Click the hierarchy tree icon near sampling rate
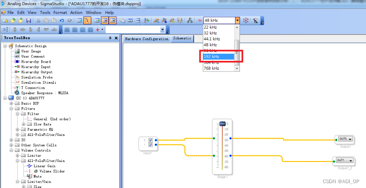The image size is (366, 188). [x=190, y=21]
